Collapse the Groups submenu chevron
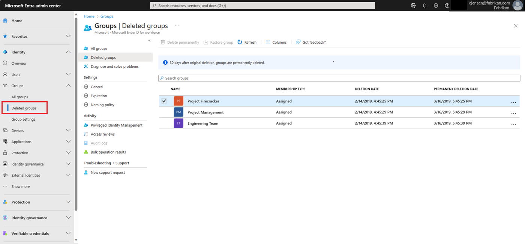 68,86
